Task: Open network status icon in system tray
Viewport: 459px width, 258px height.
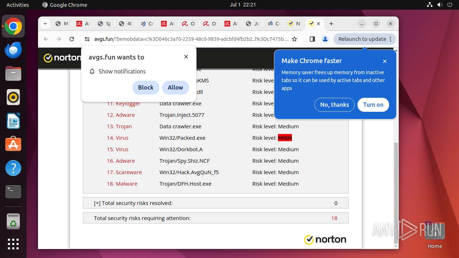Action: click(x=430, y=5)
